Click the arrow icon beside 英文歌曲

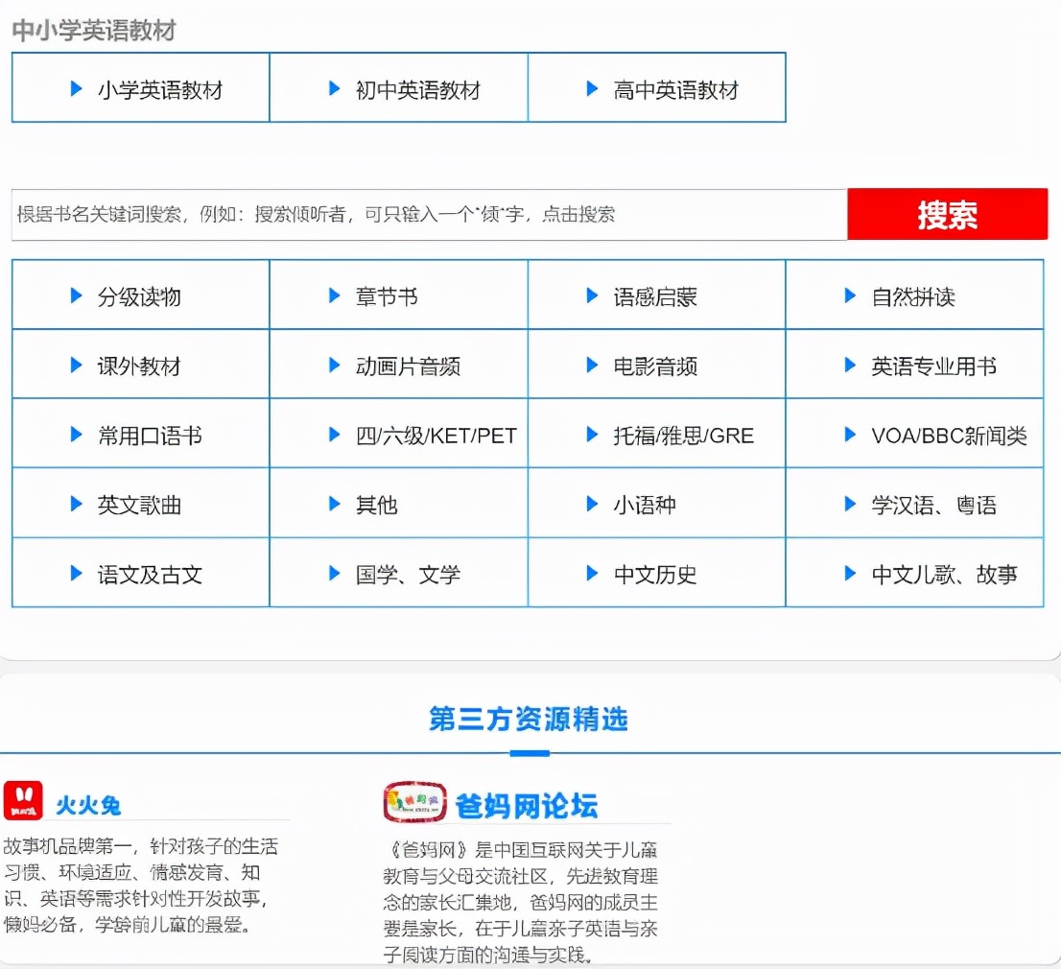click(x=77, y=504)
